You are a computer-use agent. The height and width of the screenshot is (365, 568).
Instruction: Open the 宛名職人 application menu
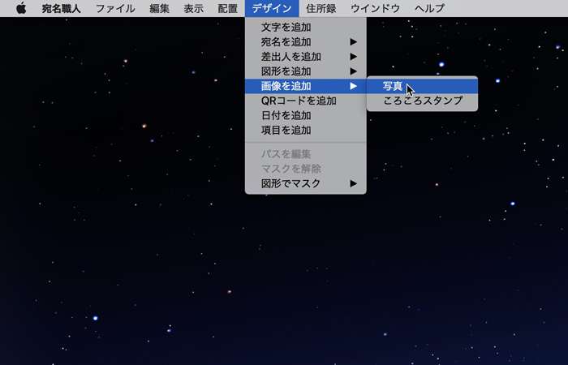tap(61, 8)
